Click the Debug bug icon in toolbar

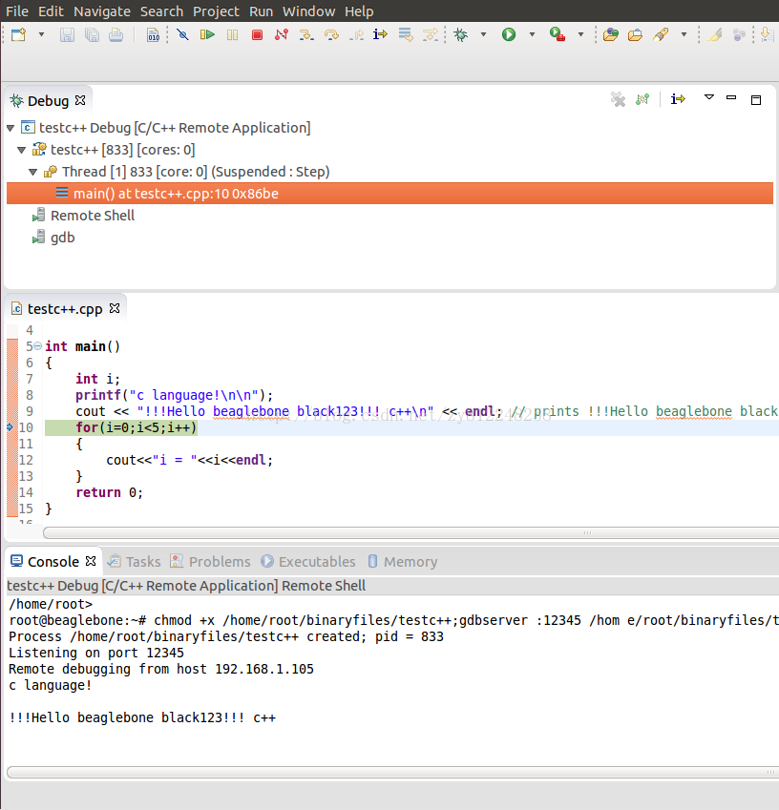[460, 34]
